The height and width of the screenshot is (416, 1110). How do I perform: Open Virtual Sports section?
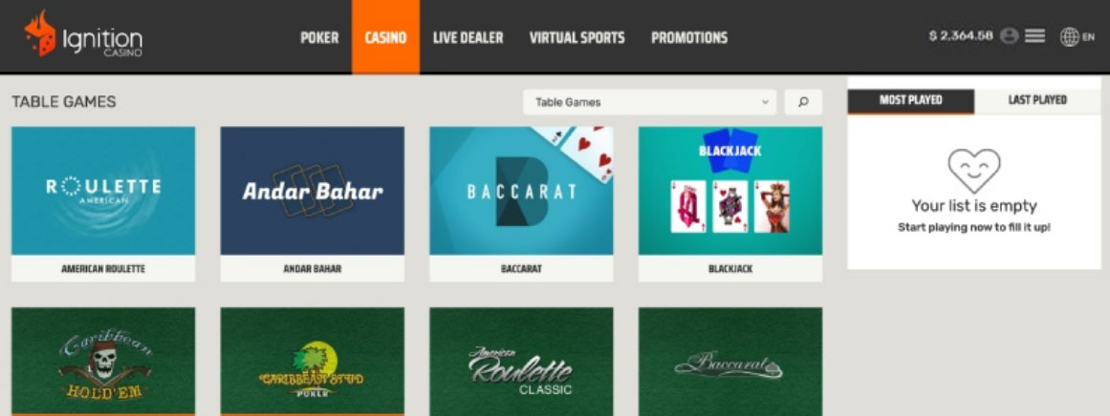click(577, 37)
